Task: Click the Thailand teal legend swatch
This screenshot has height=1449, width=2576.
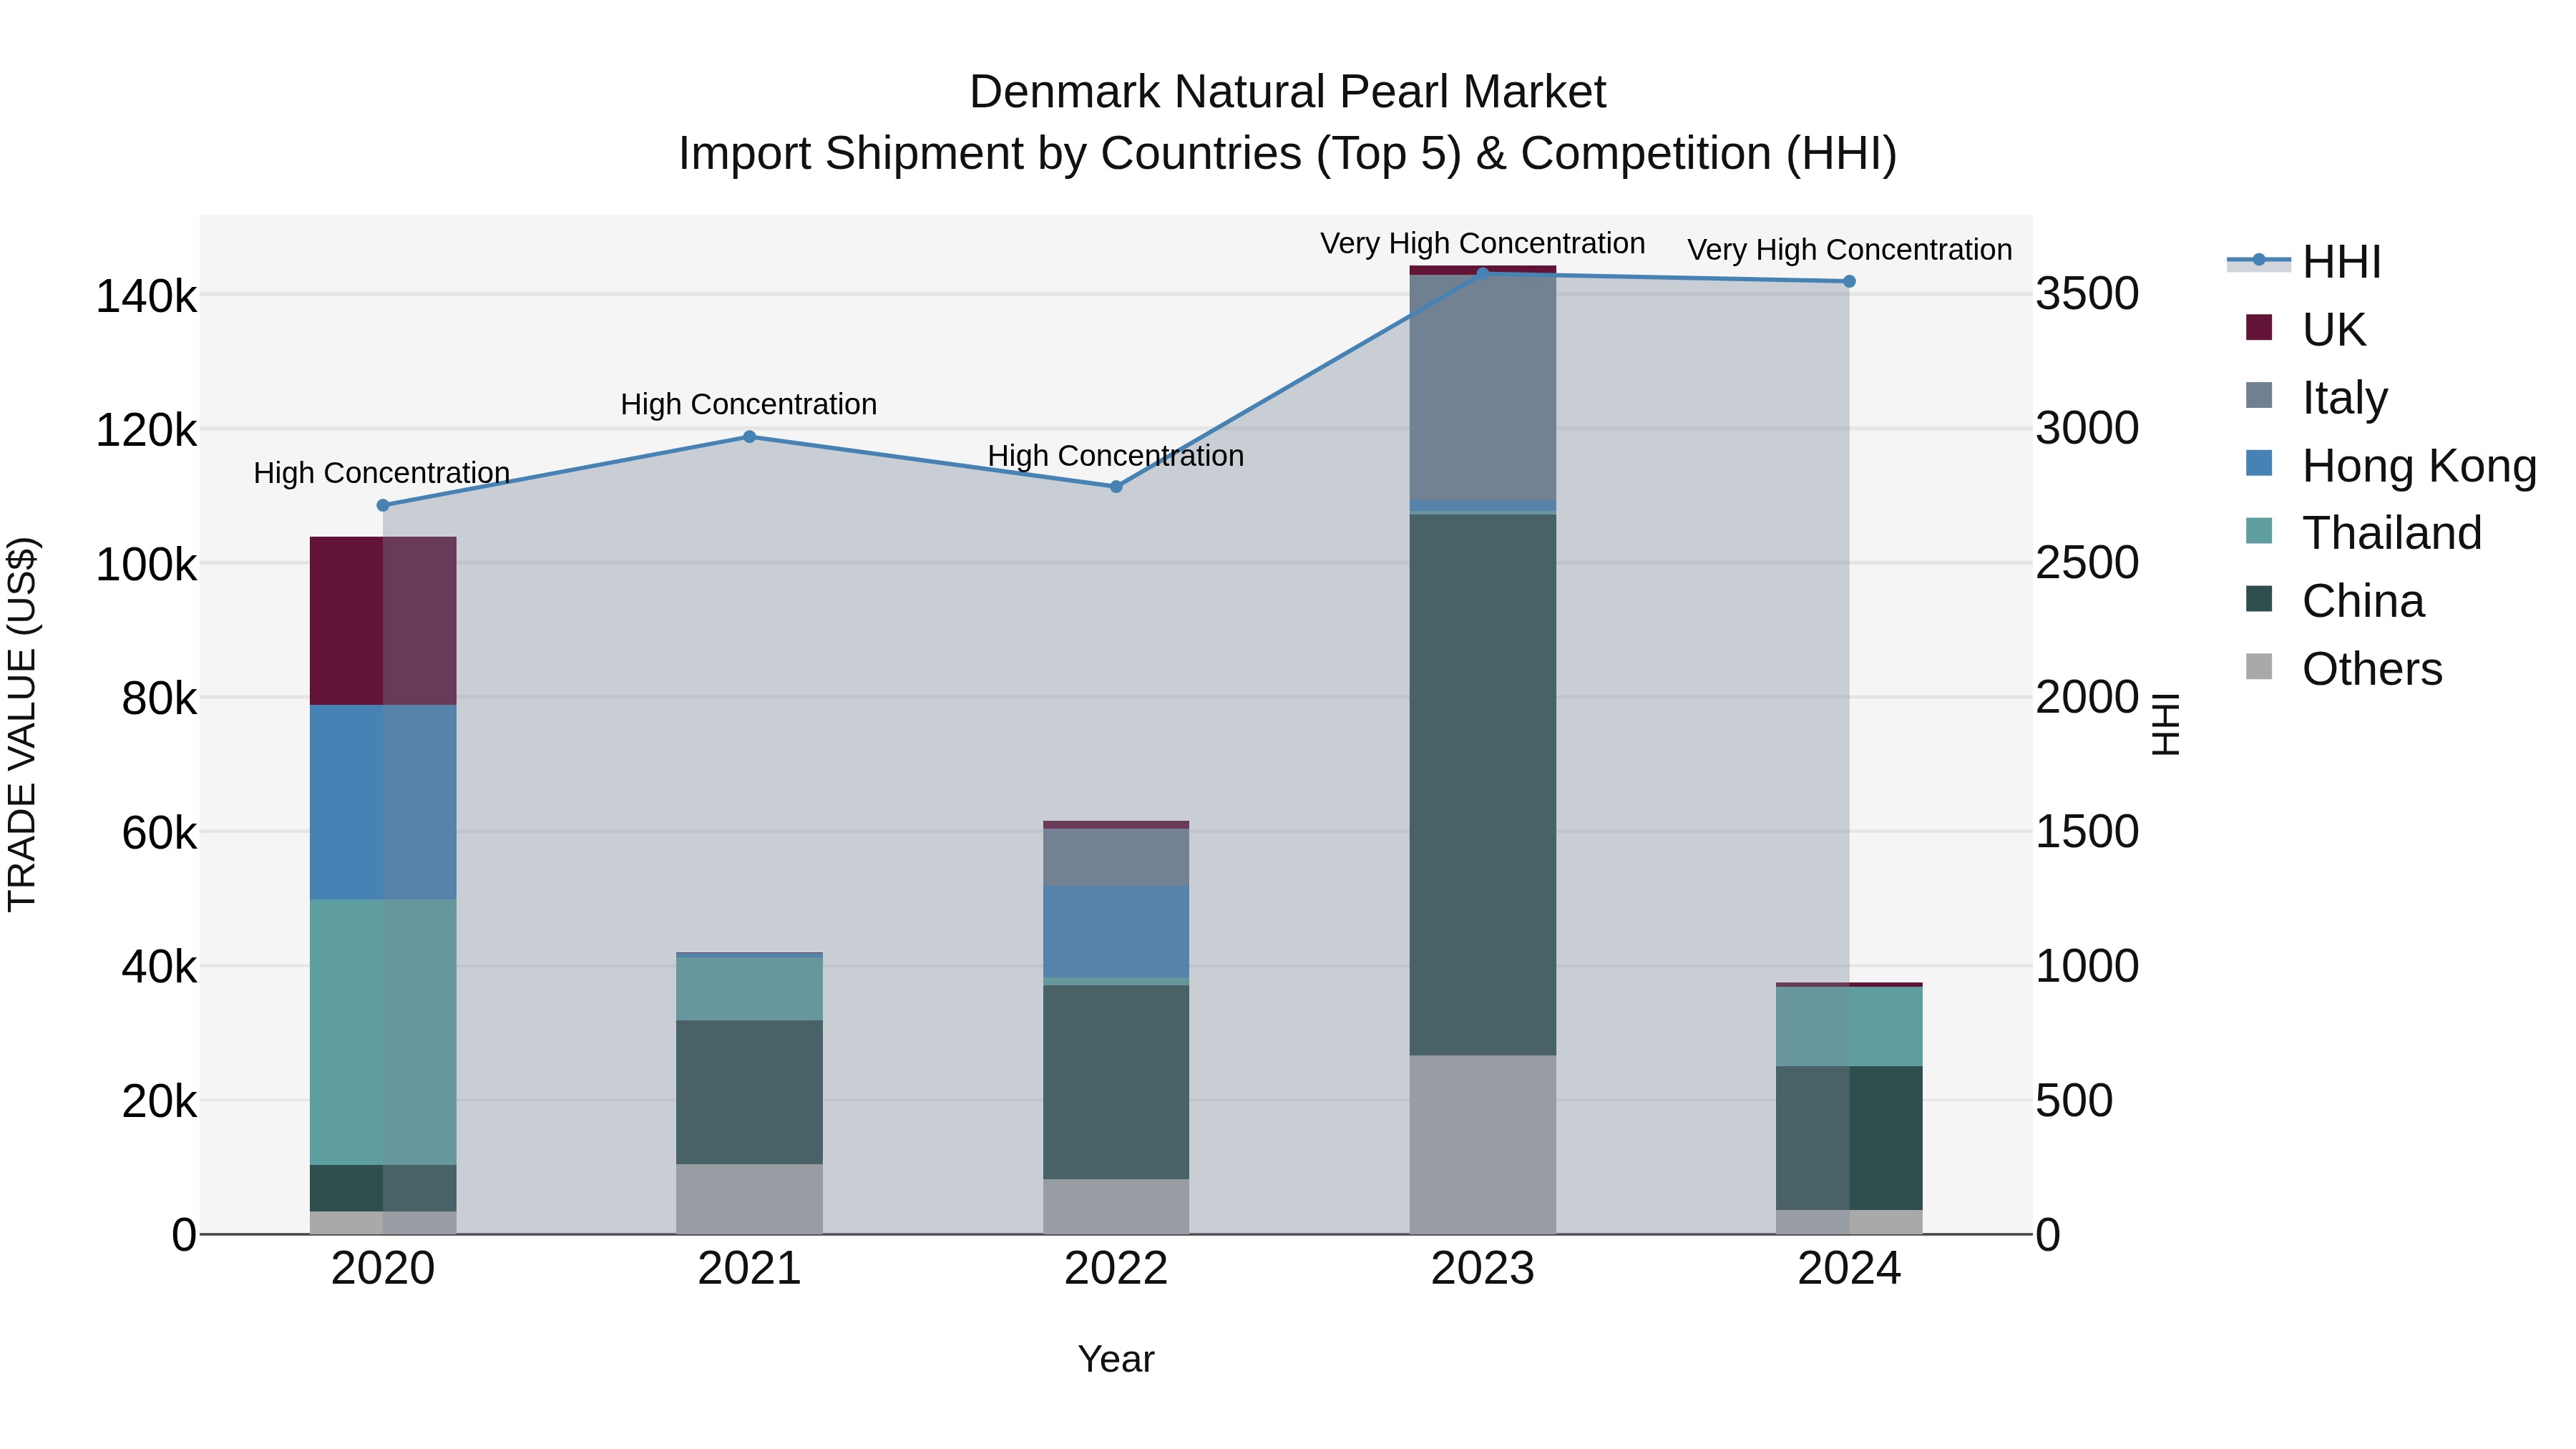Action: (x=2259, y=531)
